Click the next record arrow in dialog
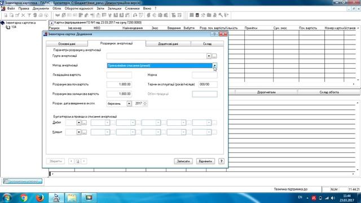This screenshot has width=361, height=203. tap(84, 161)
